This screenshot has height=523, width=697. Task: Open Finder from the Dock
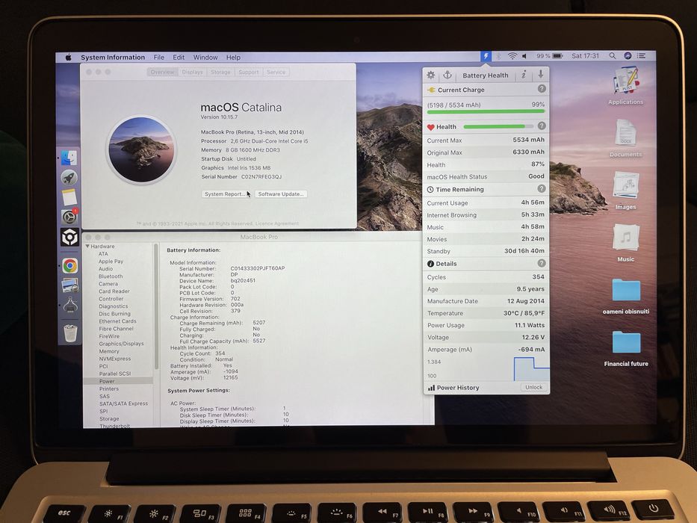click(69, 158)
